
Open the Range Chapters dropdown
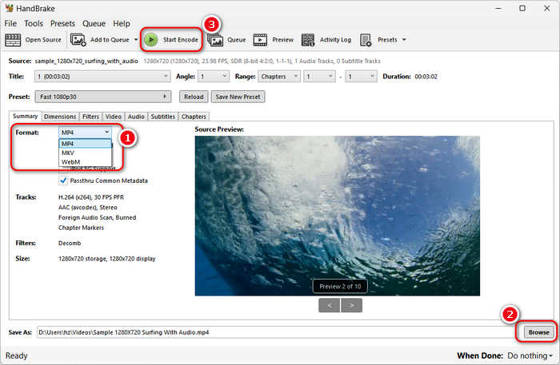(x=279, y=77)
